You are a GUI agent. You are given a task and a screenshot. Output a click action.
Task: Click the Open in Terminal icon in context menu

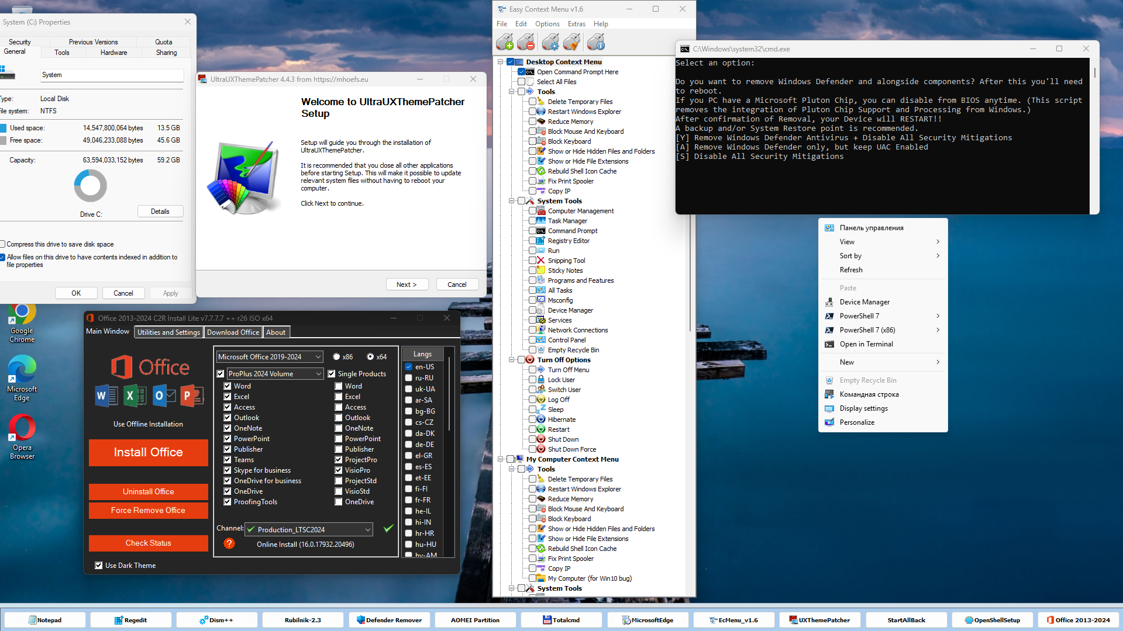coord(829,344)
